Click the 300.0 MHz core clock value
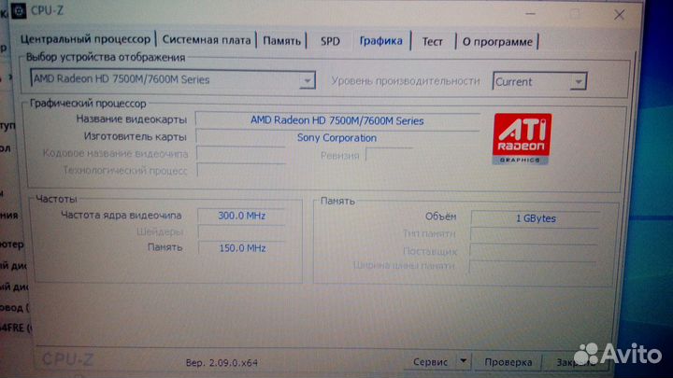The height and width of the screenshot is (378, 673). tap(242, 216)
